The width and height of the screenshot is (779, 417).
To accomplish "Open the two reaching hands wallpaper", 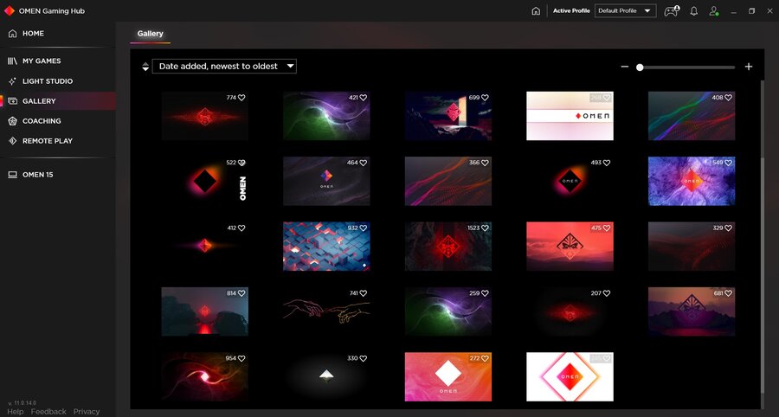I will click(x=326, y=311).
